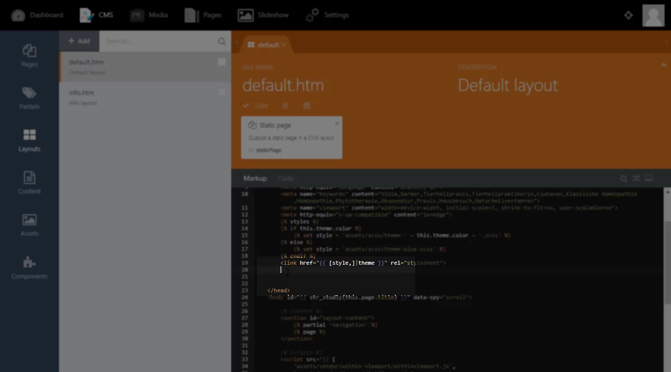Screen dimensions: 671x372
Task: Click the trash icon to delete the layout
Action: (x=285, y=106)
